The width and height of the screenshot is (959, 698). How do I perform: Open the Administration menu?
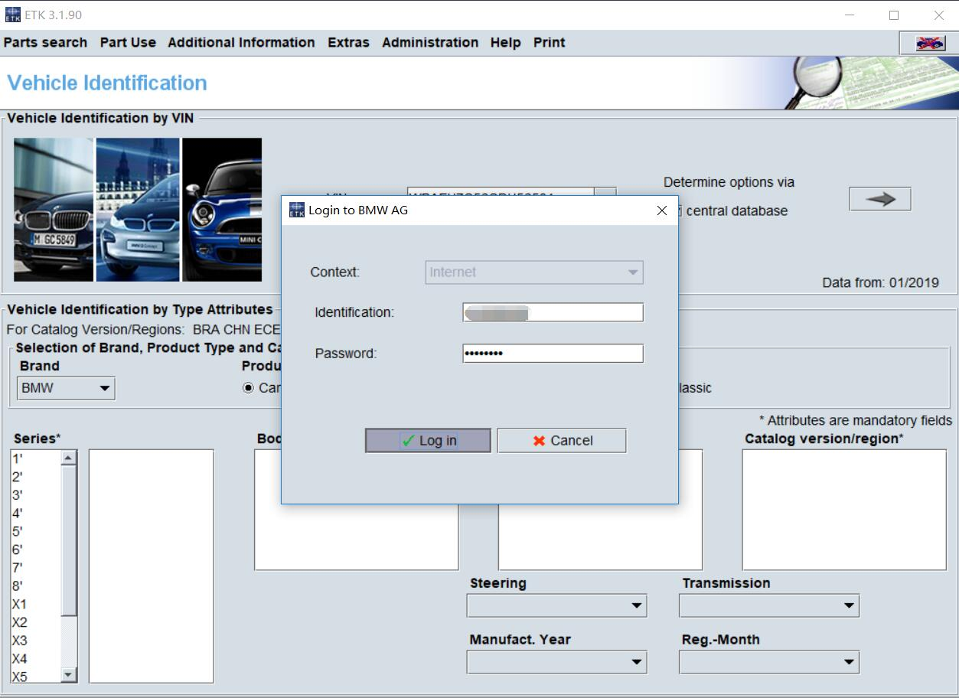(x=429, y=43)
